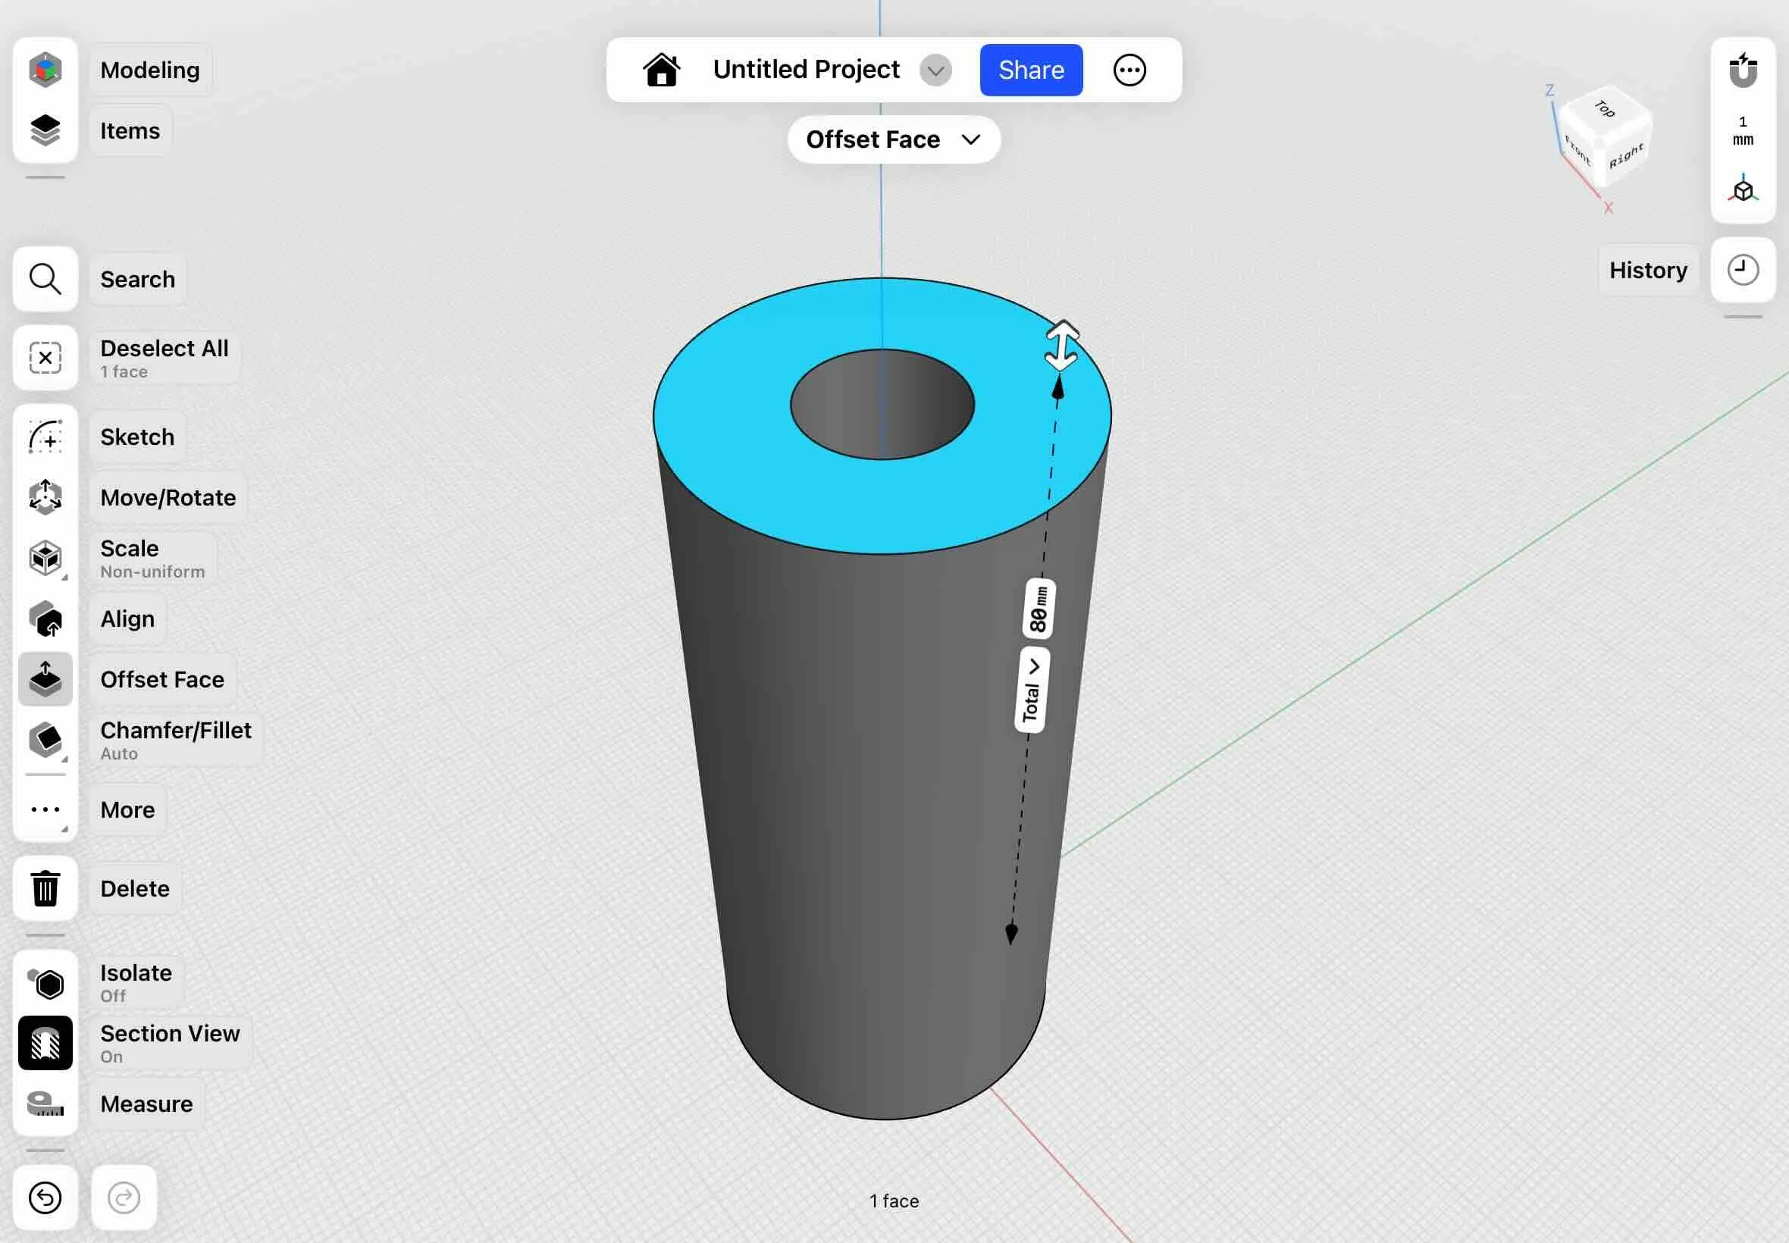This screenshot has height=1243, width=1789.
Task: Open Search with the magnifier icon
Action: tap(45, 280)
